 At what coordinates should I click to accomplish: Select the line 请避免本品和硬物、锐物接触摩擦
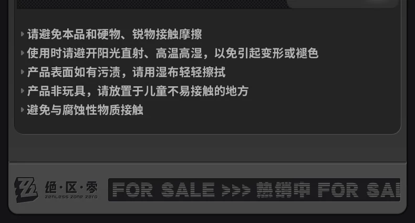click(x=115, y=34)
